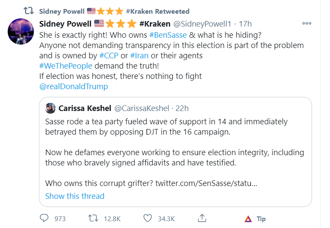The width and height of the screenshot is (330, 228).
Task: Like the tweet with heart icon
Action: click(147, 219)
